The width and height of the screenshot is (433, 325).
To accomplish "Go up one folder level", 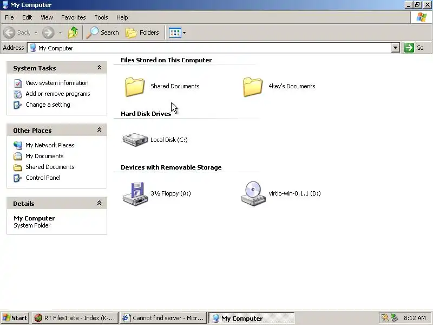I will click(x=73, y=32).
